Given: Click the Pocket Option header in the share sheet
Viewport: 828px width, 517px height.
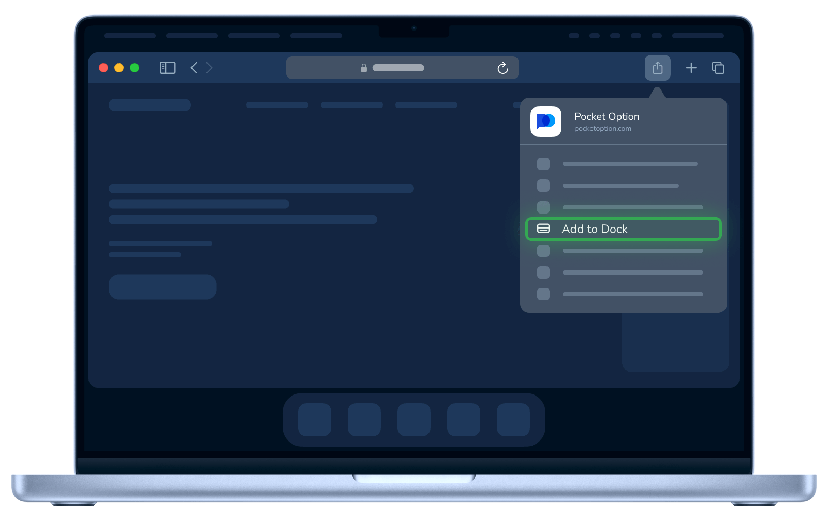Looking at the screenshot, I should coord(606,117).
